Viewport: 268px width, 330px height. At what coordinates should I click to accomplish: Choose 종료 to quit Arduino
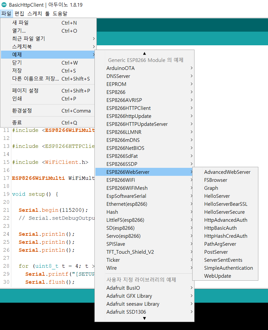click(x=48, y=123)
